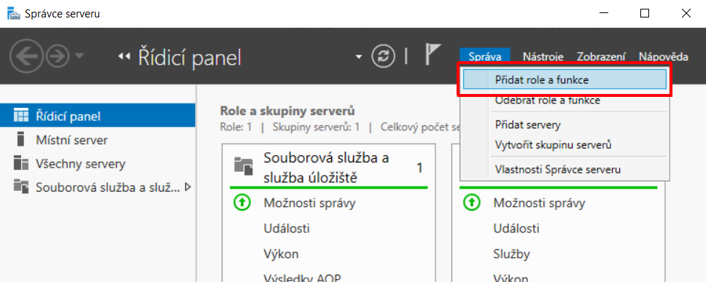Expand Souborová služba sidebar submenu arrow
The height and width of the screenshot is (282, 706).
click(187, 187)
